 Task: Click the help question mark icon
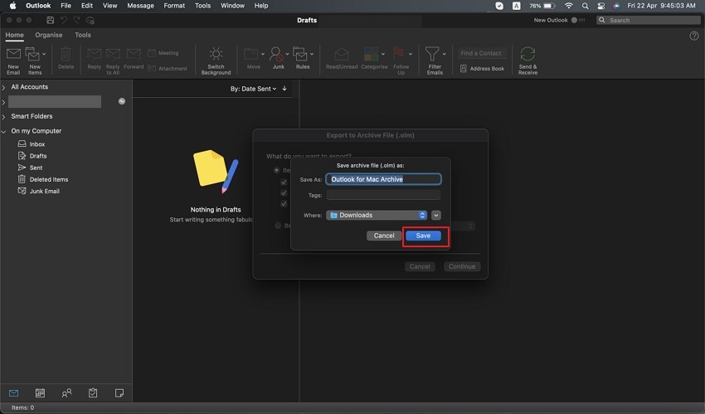point(694,36)
